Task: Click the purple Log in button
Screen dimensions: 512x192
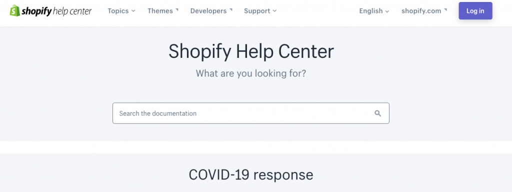Action: 475,11
